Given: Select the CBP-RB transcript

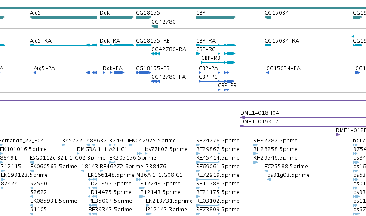Looking at the screenshot, I should [x=218, y=62].
